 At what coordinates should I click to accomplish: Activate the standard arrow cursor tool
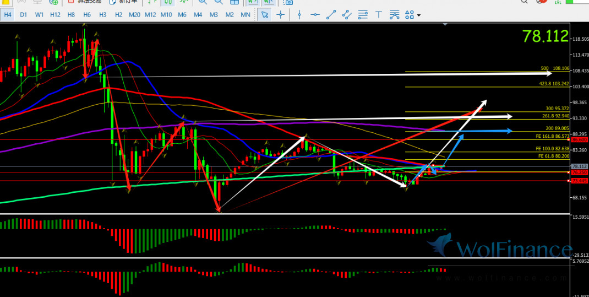tap(265, 15)
